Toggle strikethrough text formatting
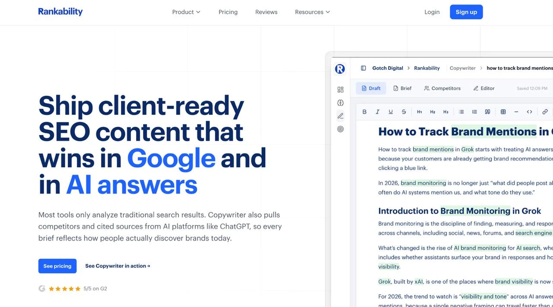This screenshot has width=553, height=307. point(404,112)
